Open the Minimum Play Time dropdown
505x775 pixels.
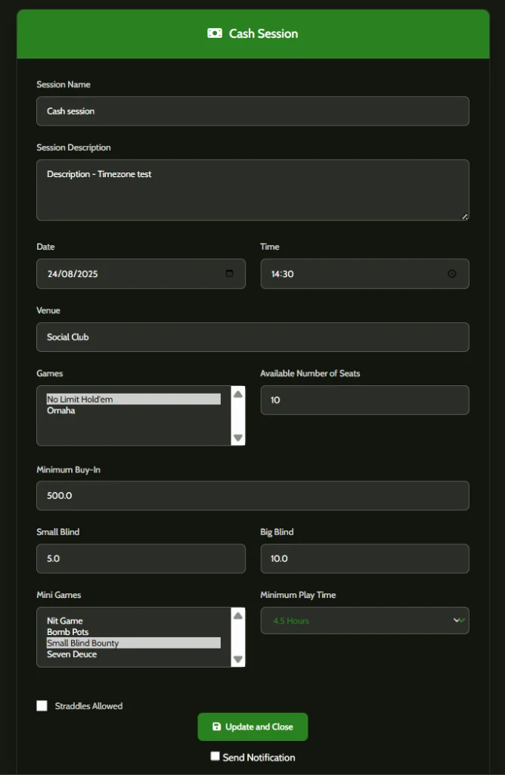(x=364, y=621)
